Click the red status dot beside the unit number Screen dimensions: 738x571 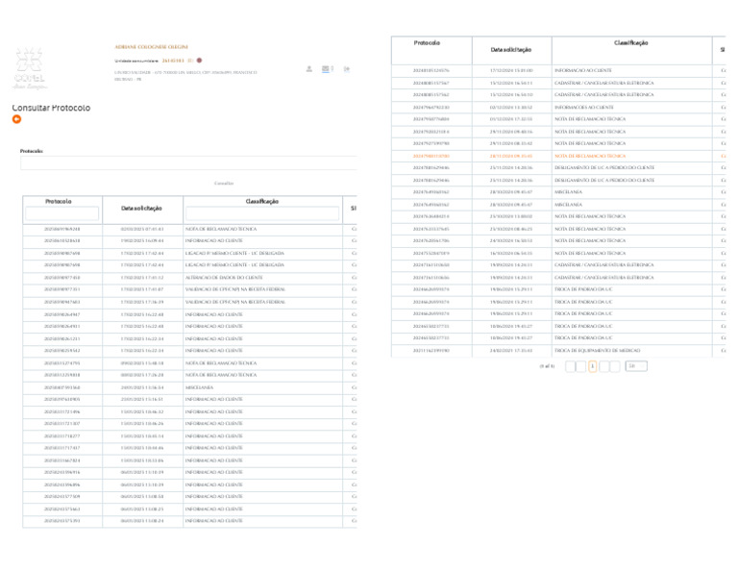tap(199, 61)
